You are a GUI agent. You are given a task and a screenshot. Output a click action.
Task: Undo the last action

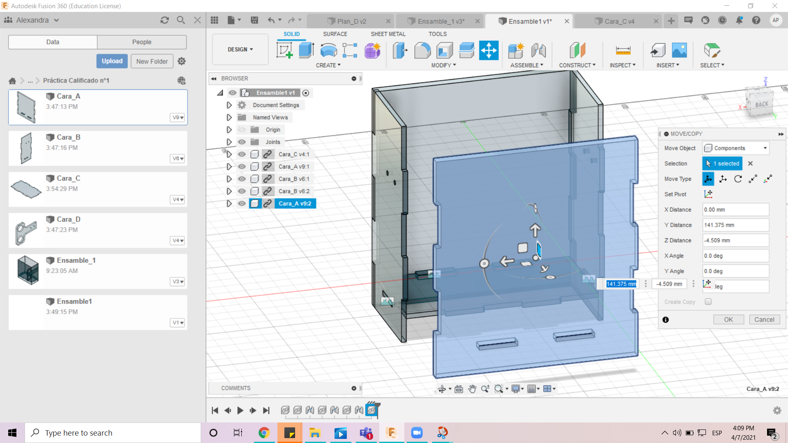[x=271, y=20]
